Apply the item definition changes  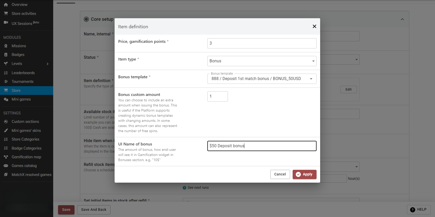click(304, 174)
